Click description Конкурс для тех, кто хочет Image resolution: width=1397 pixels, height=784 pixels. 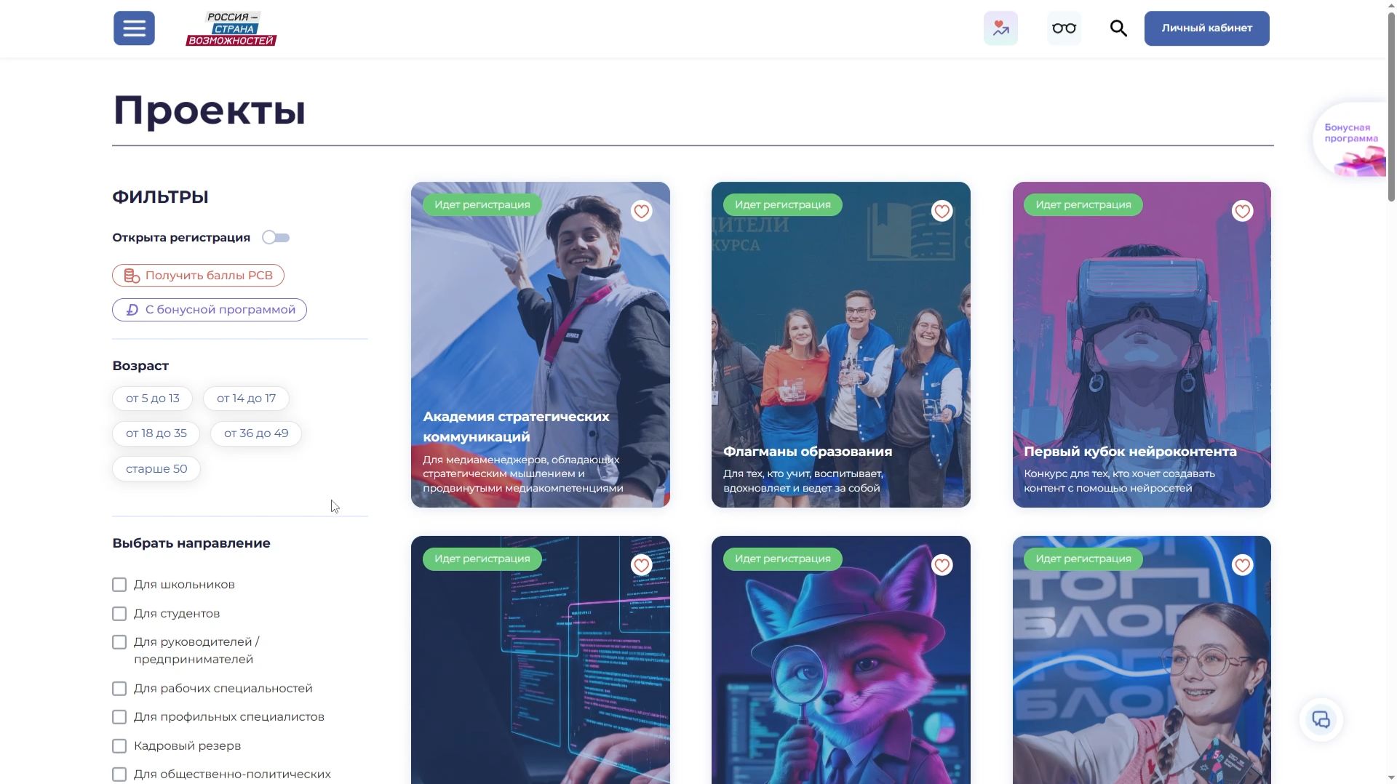click(1119, 481)
